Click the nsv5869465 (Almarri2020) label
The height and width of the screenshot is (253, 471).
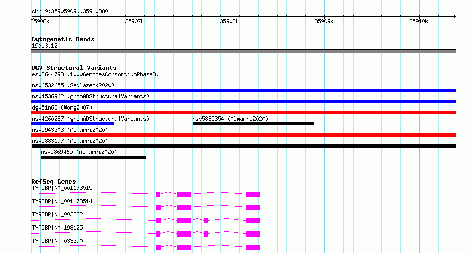point(79,152)
